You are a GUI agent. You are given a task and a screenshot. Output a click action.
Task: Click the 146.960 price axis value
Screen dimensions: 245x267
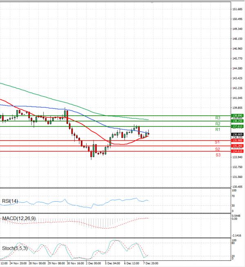pos(237,49)
